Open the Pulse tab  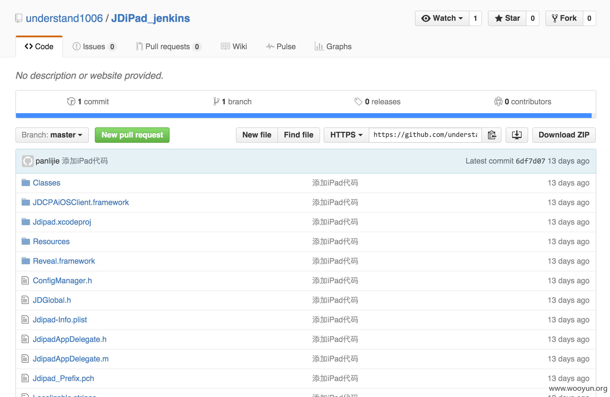(x=281, y=47)
